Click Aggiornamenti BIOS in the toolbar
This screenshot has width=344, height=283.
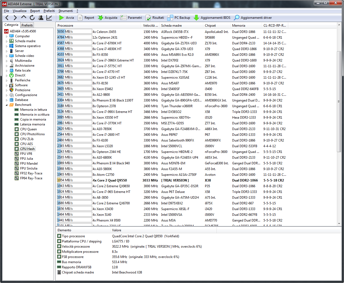(x=212, y=18)
